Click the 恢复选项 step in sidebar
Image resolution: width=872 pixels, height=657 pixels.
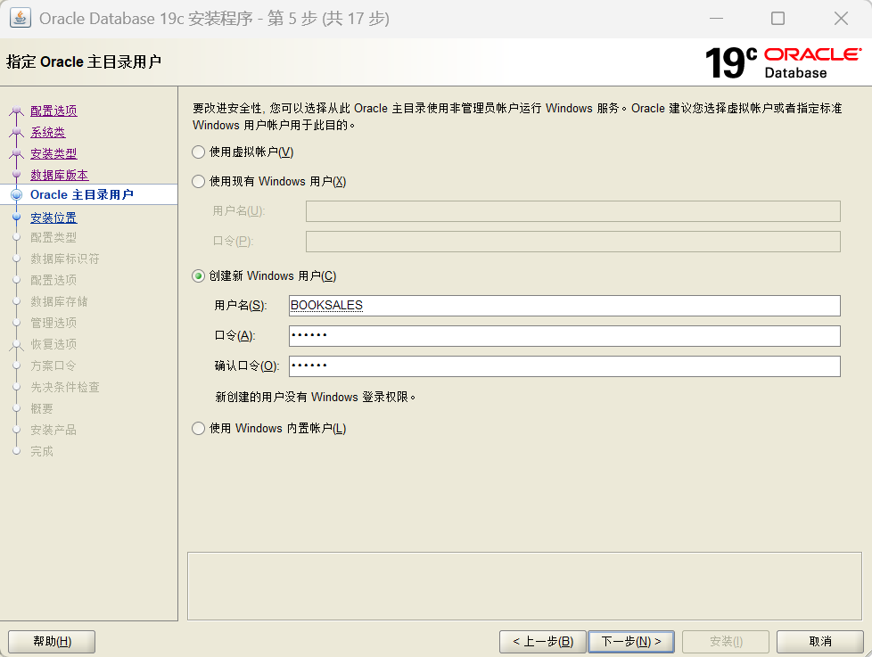(53, 344)
